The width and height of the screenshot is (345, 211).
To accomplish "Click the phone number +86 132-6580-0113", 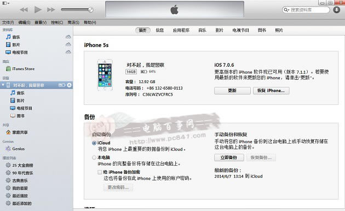I will click(x=165, y=88).
